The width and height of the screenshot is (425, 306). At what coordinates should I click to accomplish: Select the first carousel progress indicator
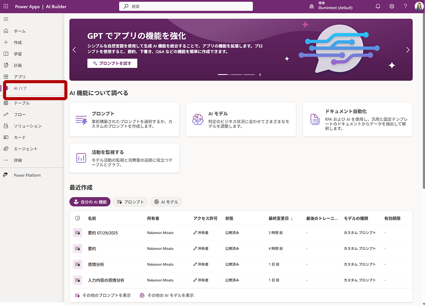pos(223,74)
